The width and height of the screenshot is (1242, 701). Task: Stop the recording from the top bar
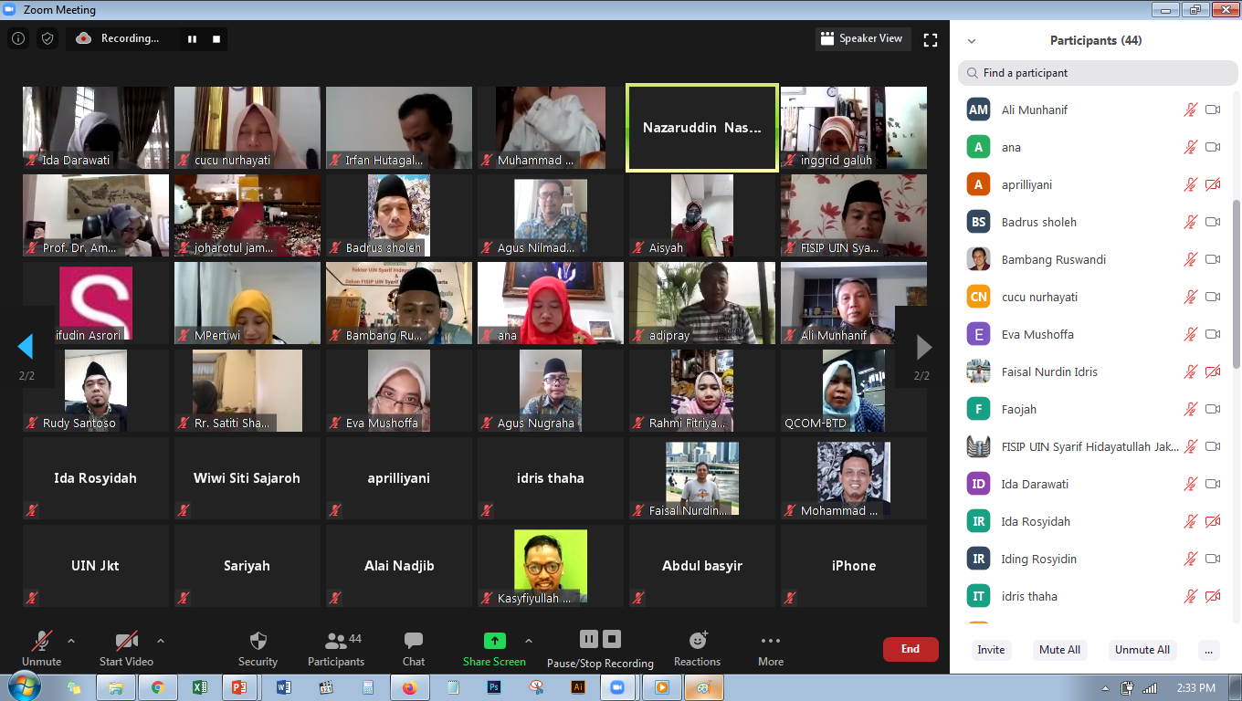click(216, 39)
